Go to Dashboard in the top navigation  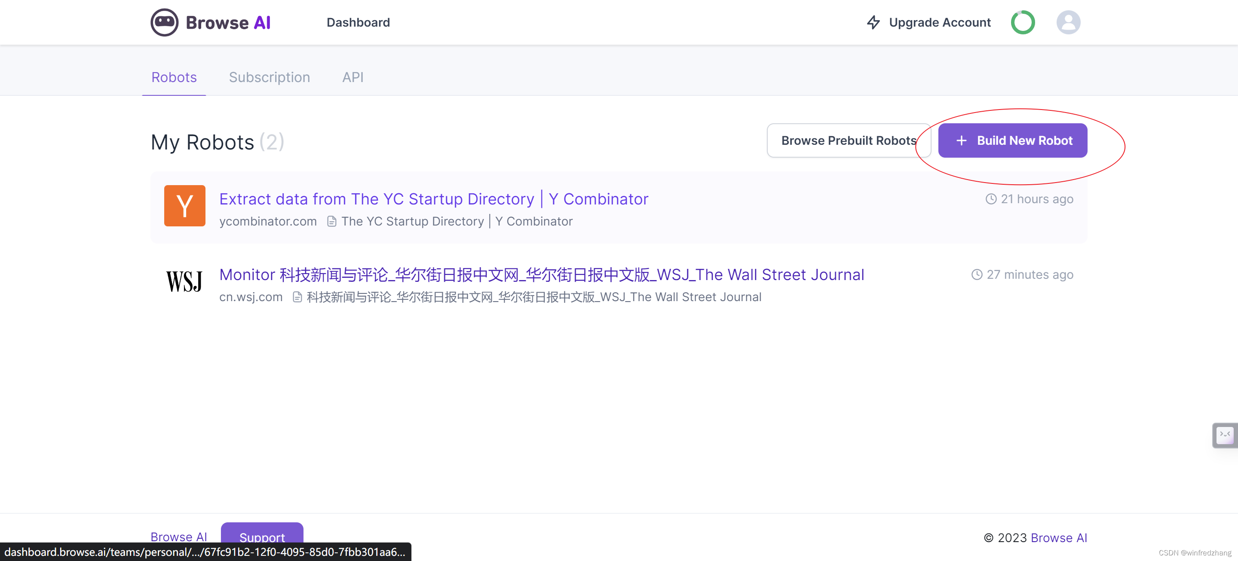tap(358, 22)
